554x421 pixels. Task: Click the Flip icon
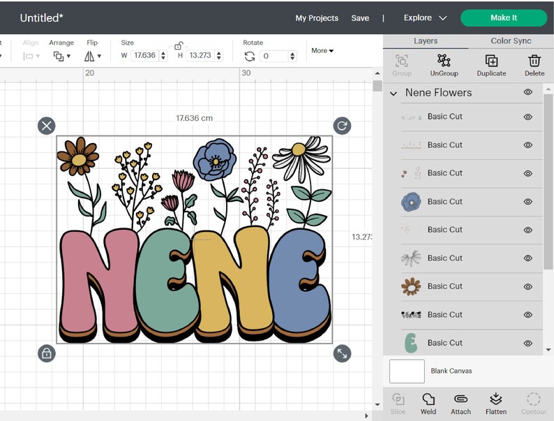89,56
